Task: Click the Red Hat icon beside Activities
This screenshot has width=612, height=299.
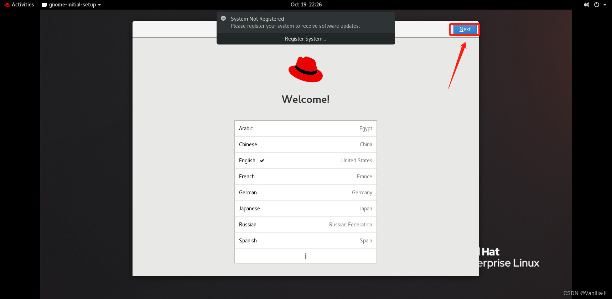Action: click(x=7, y=5)
